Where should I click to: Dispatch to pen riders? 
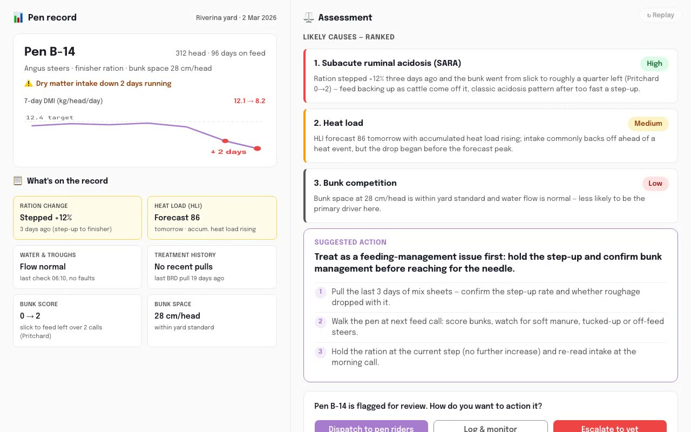click(371, 428)
